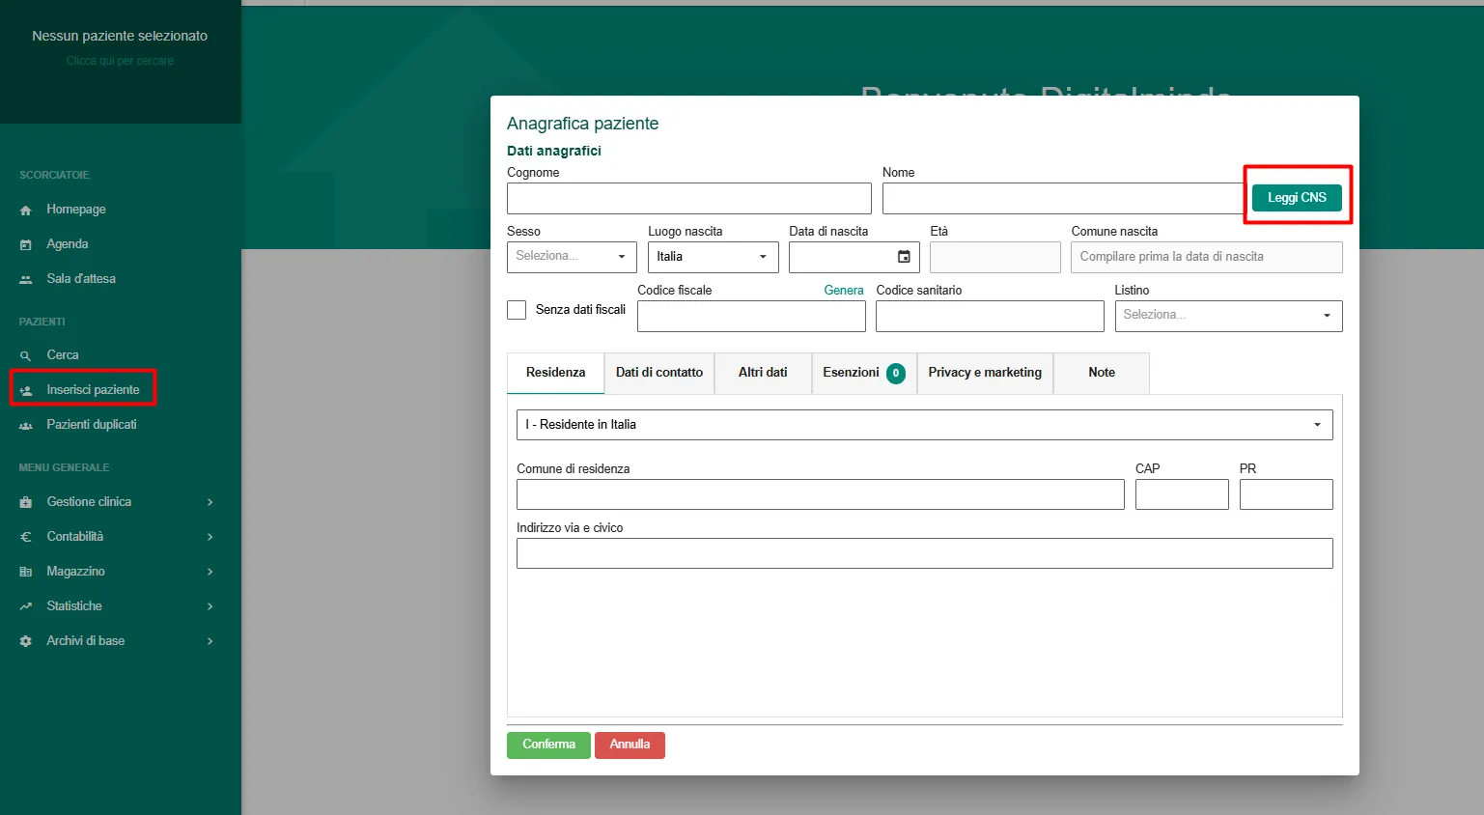The height and width of the screenshot is (815, 1484).
Task: Click the Cerca magnifier icon
Action: click(x=26, y=355)
